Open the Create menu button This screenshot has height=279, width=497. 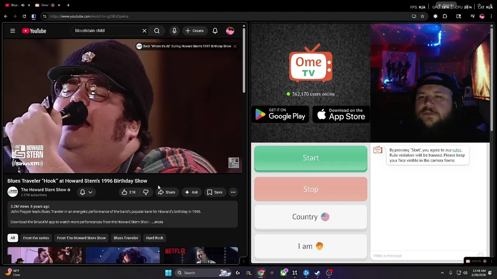pyautogui.click(x=195, y=31)
